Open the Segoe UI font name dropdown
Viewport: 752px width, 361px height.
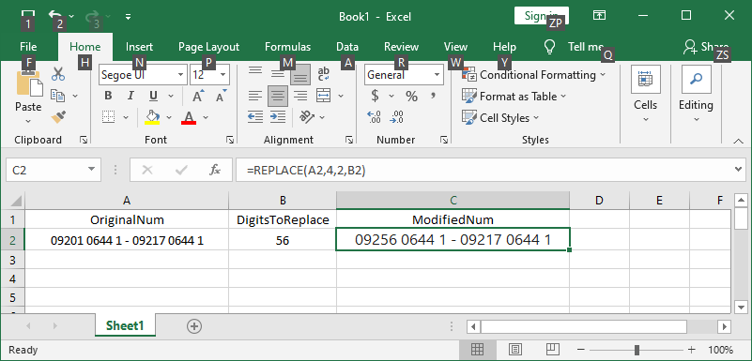[x=181, y=75]
